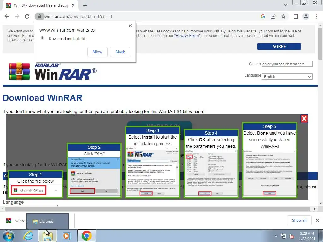Open the Windows Start menu
Viewport: 323px width, 242px height.
pyautogui.click(x=9, y=236)
